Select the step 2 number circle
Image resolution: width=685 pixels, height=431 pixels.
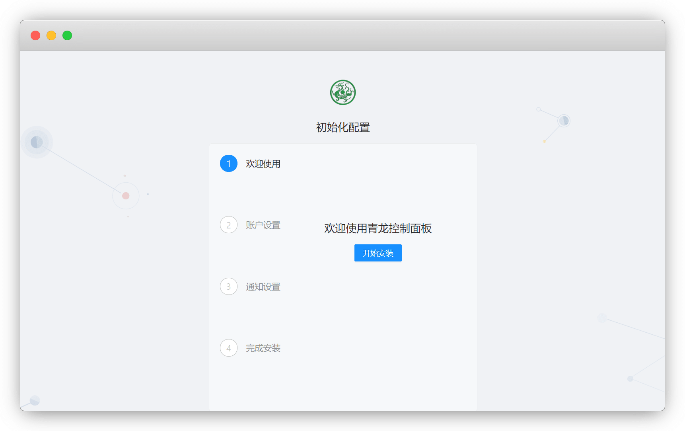click(x=229, y=225)
